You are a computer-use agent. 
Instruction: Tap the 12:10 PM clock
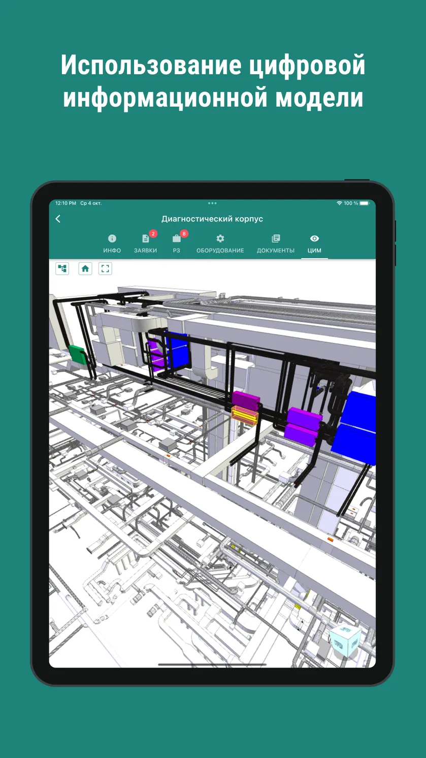65,203
